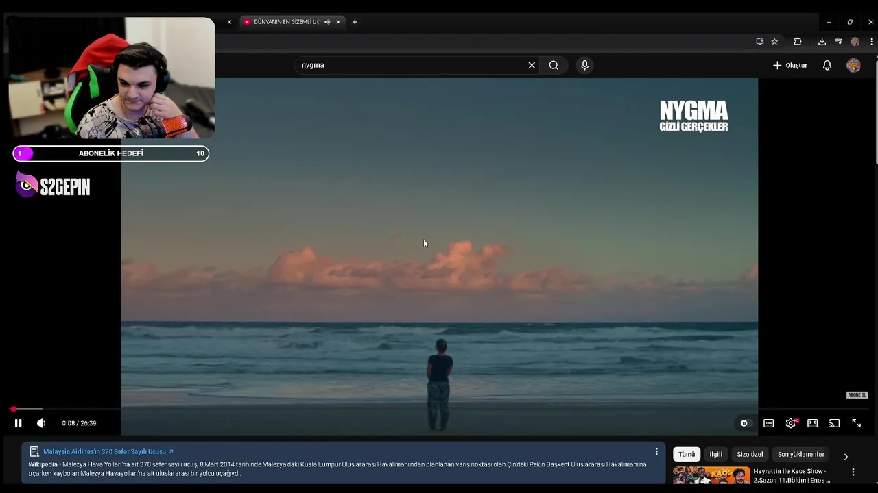Open a new browser tab

click(x=355, y=22)
